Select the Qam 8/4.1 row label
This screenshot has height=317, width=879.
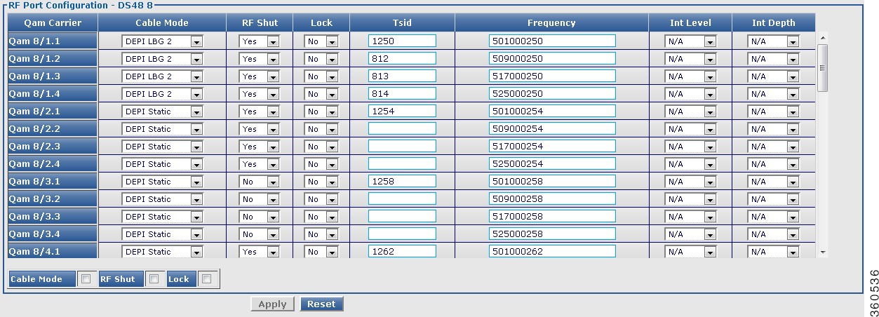[53, 252]
